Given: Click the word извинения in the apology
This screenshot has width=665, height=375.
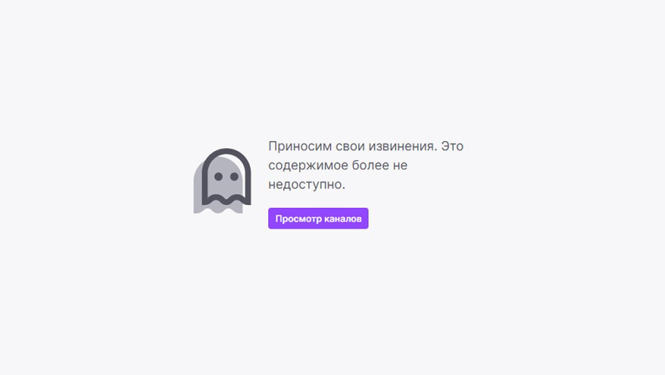Looking at the screenshot, I should [402, 146].
